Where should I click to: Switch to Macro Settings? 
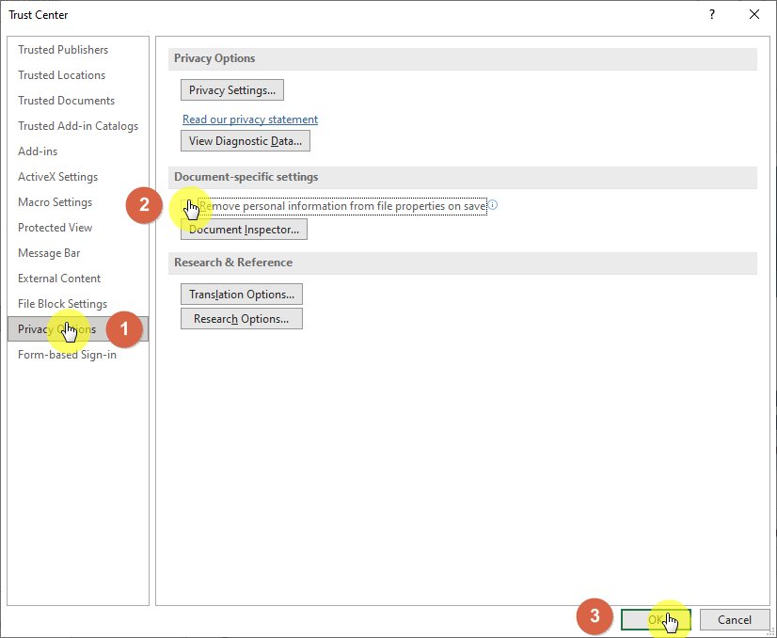pos(55,202)
